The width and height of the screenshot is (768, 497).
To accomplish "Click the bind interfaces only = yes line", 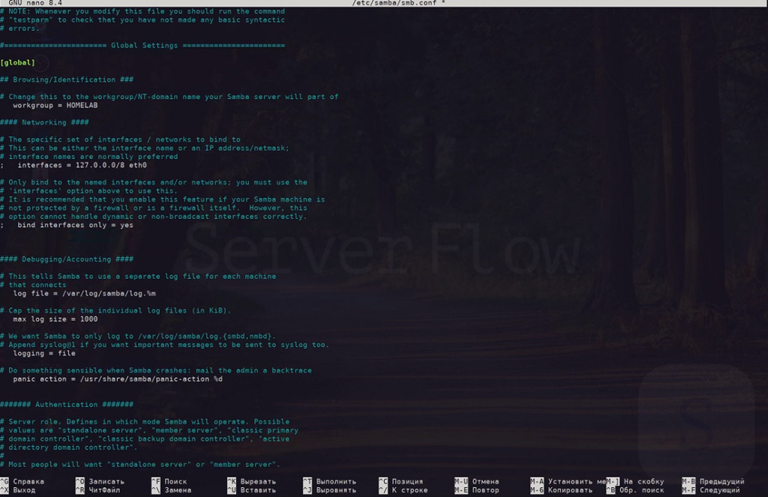I will tap(75, 225).
